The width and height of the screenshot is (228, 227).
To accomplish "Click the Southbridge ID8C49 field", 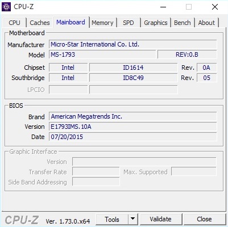I will [x=133, y=78].
